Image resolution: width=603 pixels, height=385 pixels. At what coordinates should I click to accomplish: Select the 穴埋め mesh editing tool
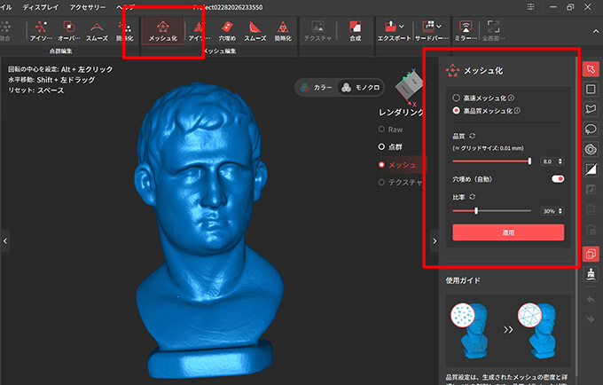(x=226, y=30)
